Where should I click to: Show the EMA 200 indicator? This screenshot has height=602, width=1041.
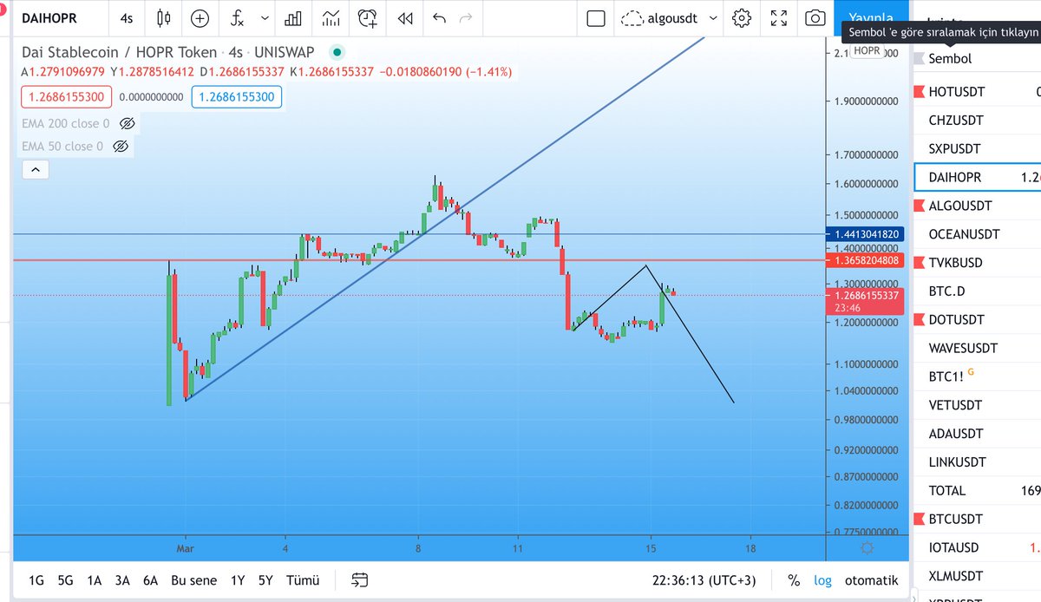[x=127, y=124]
